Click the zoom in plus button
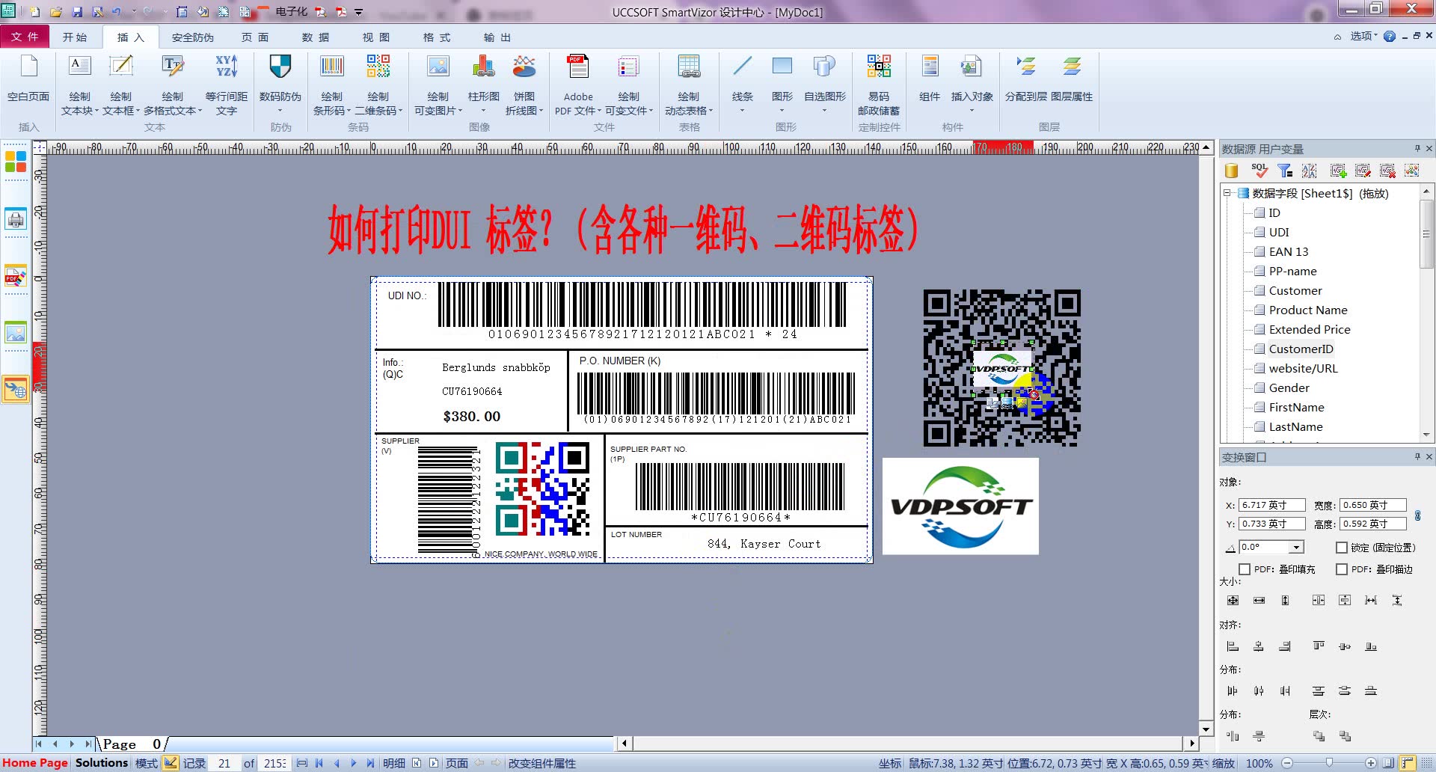The height and width of the screenshot is (772, 1436). (1371, 763)
